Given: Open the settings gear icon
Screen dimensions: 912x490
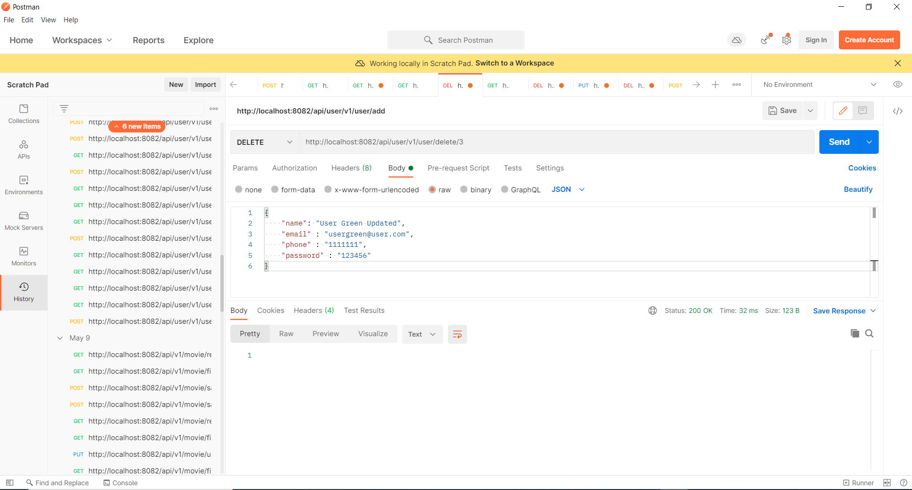Looking at the screenshot, I should [x=787, y=40].
